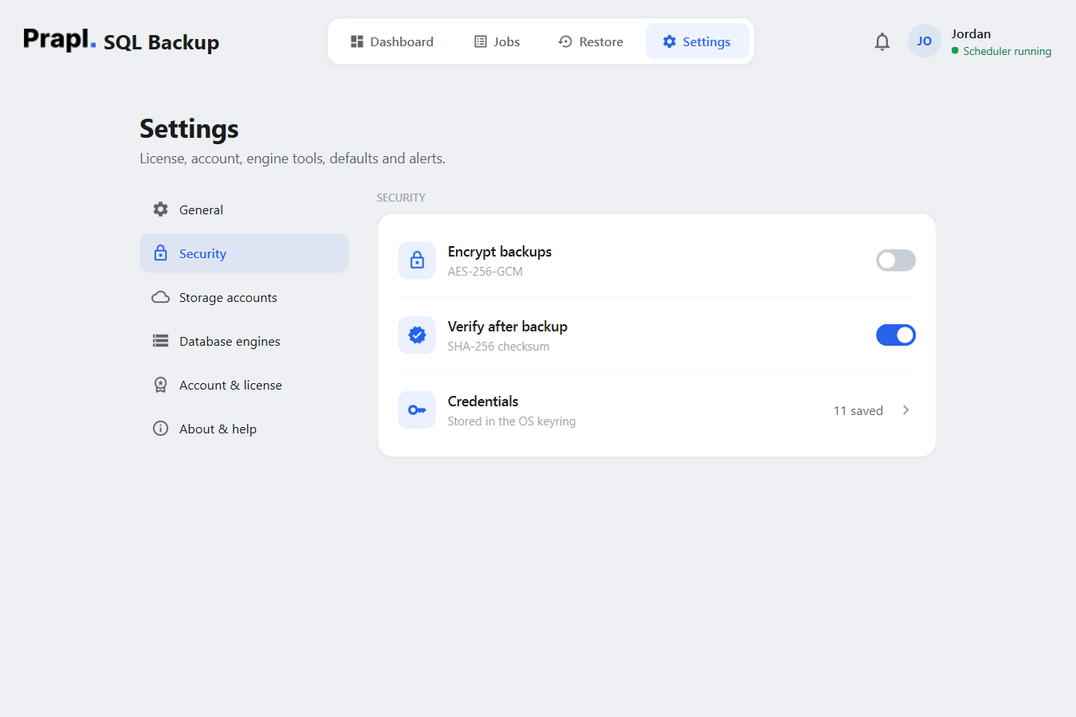
Task: Click the Jordan user name
Action: [971, 33]
